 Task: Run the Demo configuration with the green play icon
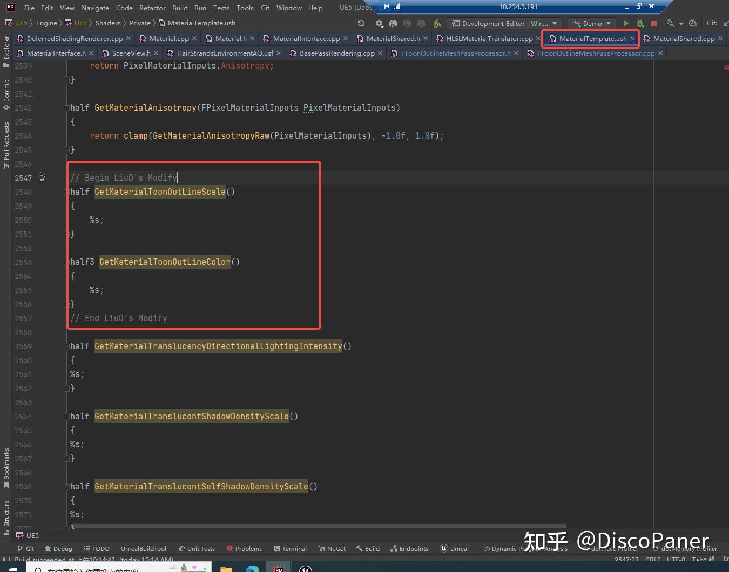point(626,23)
